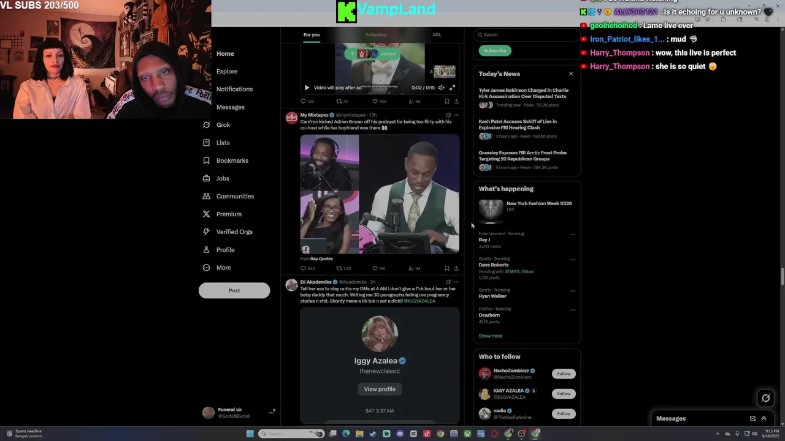The image size is (785, 441).
Task: Open options for Ryan Walker trend
Action: (573, 290)
